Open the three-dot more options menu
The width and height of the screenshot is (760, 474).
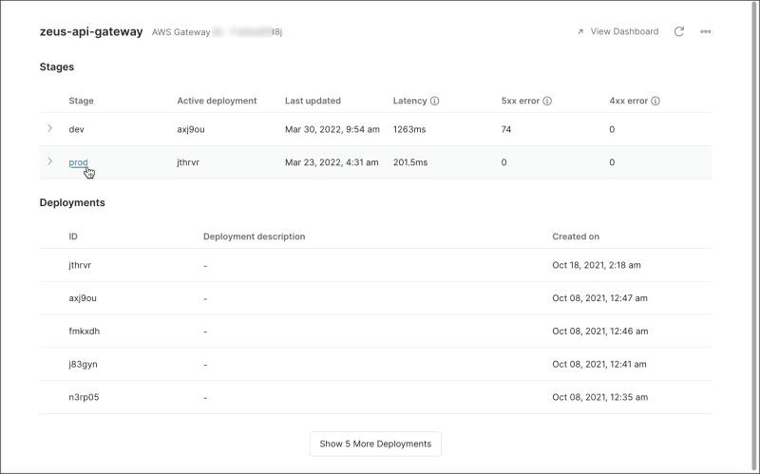[706, 31]
